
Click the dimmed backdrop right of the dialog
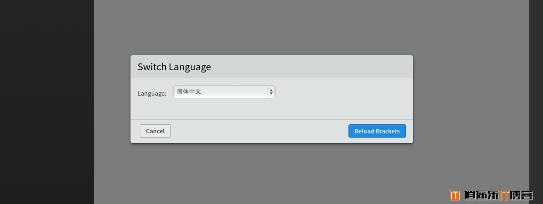tap(471, 99)
